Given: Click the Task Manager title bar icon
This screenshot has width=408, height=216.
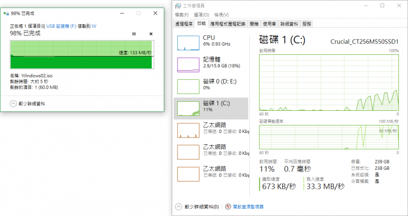Looking at the screenshot, I should [178, 6].
